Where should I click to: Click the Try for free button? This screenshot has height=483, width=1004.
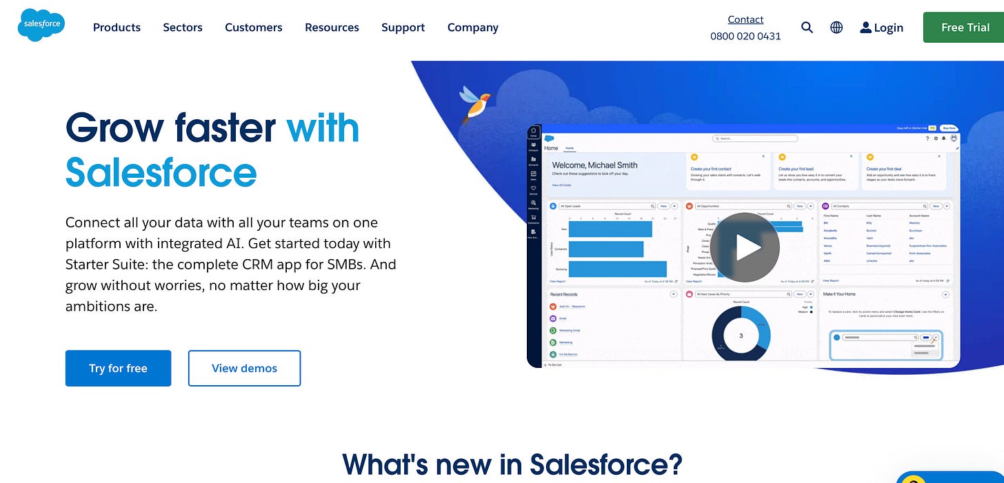(x=118, y=368)
